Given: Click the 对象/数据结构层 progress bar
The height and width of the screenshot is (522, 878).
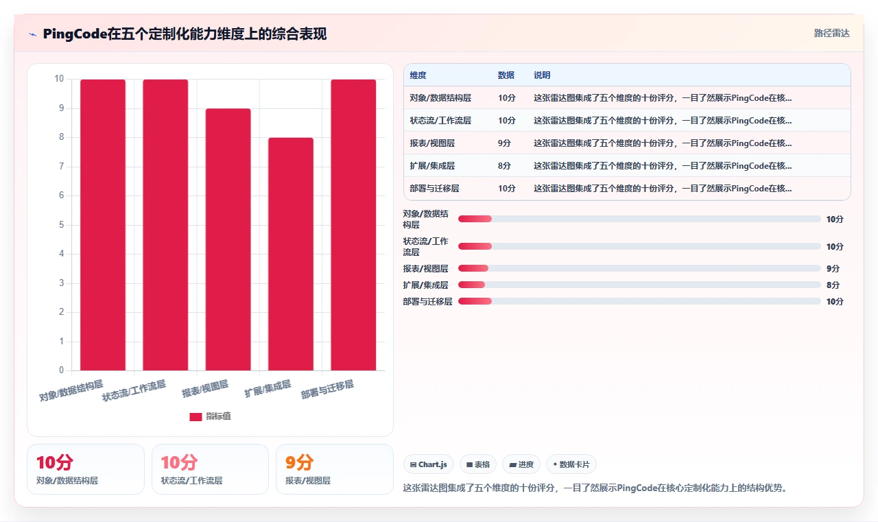Looking at the screenshot, I should 639,219.
